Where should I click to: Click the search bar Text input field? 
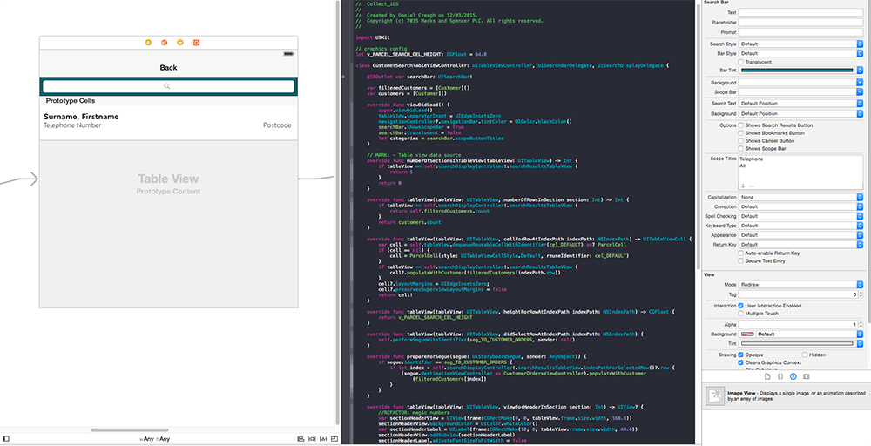[x=800, y=12]
